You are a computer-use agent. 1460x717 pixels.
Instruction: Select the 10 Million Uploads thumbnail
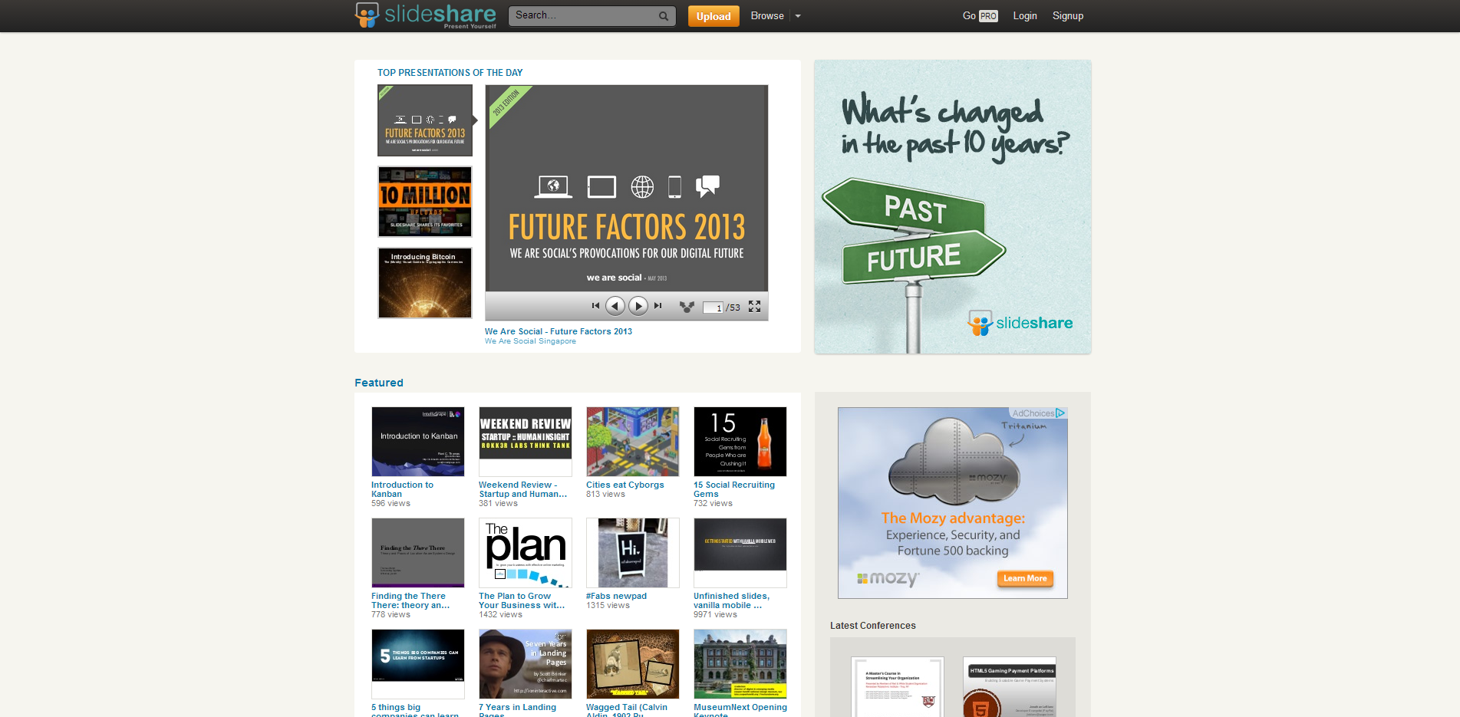click(x=424, y=201)
